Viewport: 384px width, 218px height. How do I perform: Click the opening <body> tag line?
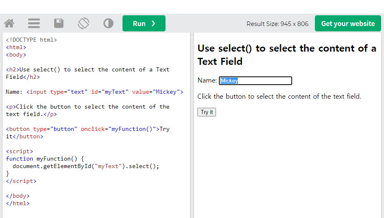pos(16,55)
